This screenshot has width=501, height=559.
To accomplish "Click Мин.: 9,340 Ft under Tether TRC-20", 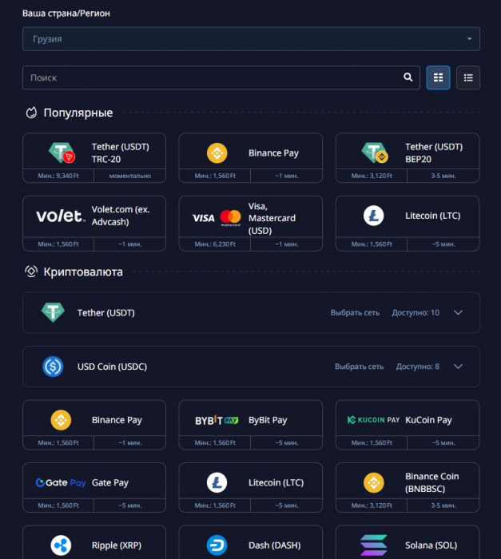I will pyautogui.click(x=58, y=176).
